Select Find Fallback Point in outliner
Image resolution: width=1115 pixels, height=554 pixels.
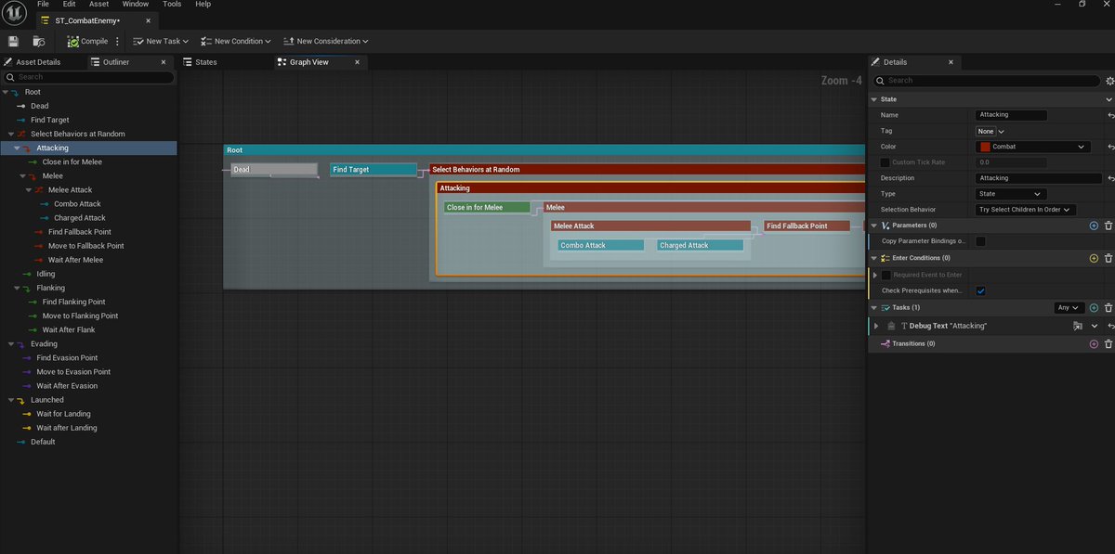(79, 232)
